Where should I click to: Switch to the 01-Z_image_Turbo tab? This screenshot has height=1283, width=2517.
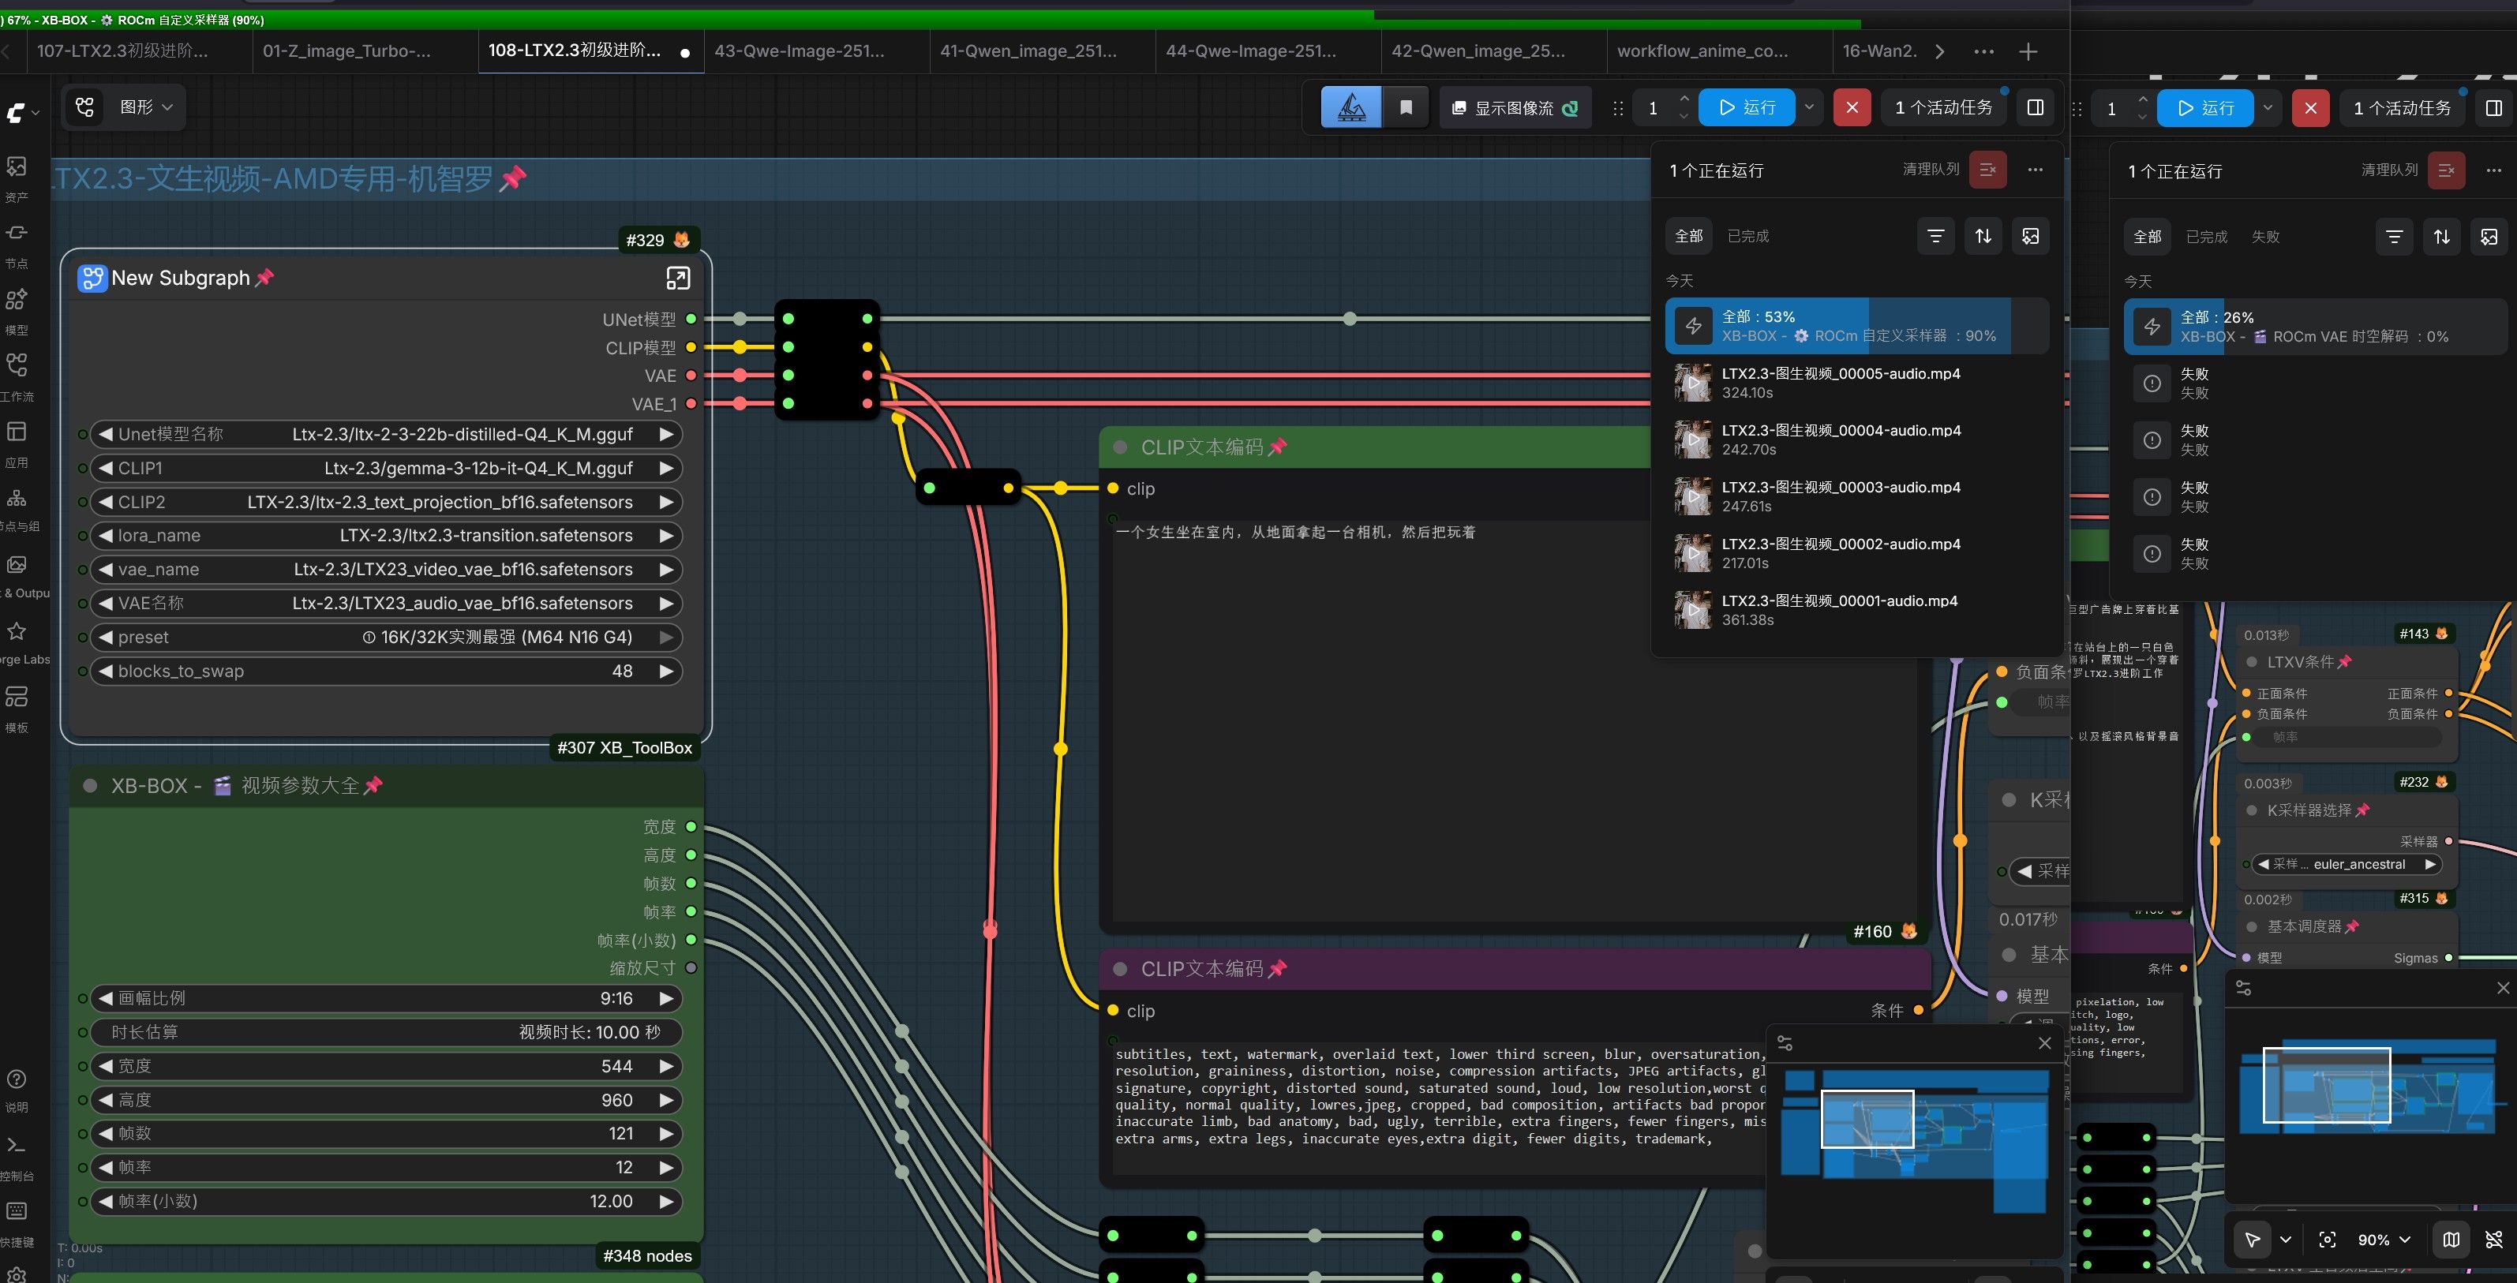346,50
